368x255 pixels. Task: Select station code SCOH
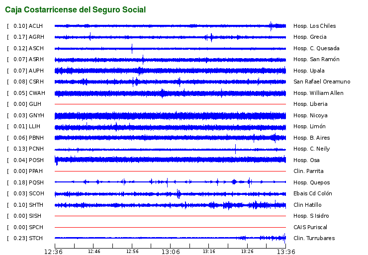[x=36, y=194]
